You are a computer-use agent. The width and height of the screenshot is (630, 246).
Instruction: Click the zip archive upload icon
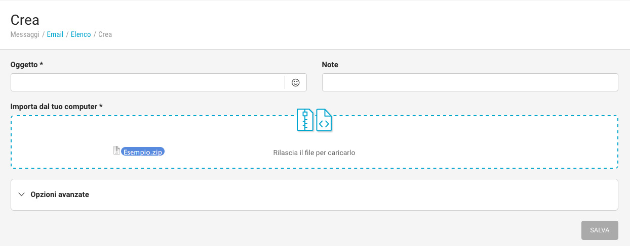305,120
